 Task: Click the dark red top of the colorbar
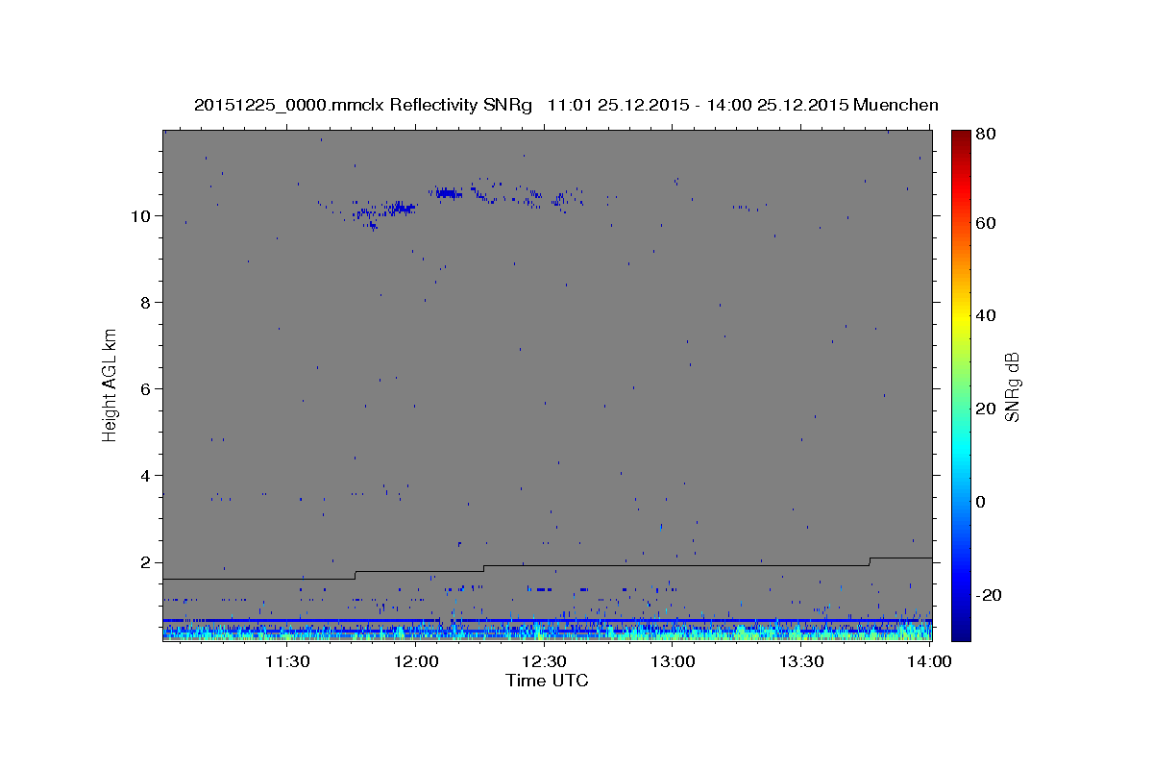click(x=961, y=136)
